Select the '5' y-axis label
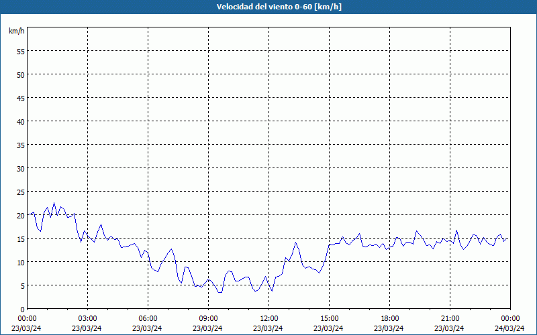The image size is (537, 335). [x=23, y=285]
